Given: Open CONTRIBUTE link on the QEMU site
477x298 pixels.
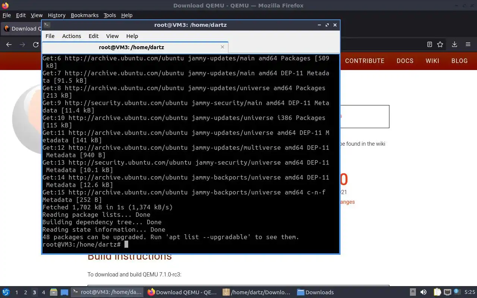Looking at the screenshot, I should click(x=365, y=61).
